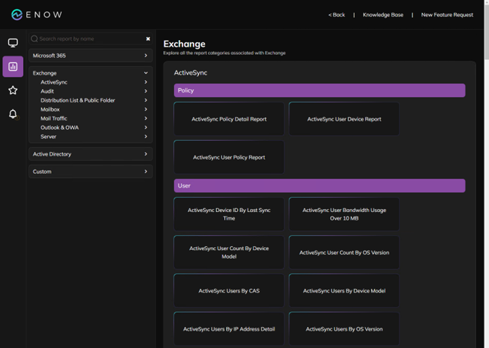This screenshot has height=348, width=489.
Task: Open favorites star sidebar icon
Action: (13, 90)
